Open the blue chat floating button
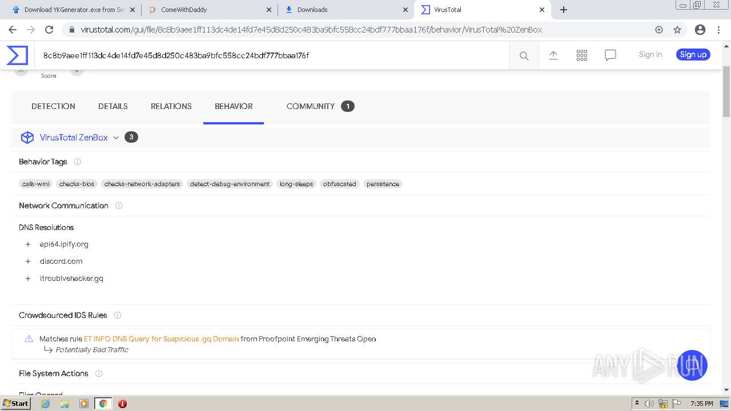Viewport: 731px width, 411px height. (x=692, y=365)
